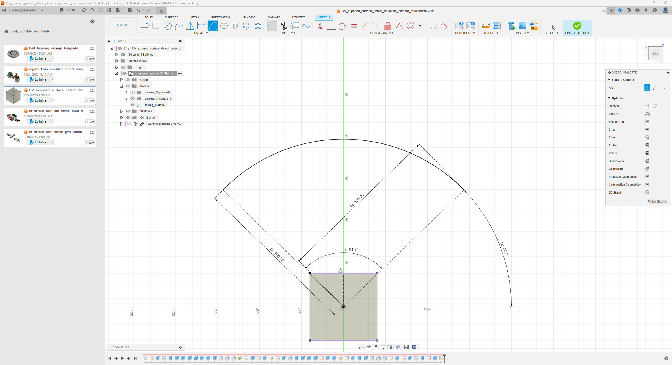Screen dimensions: 672x365
Task: Click the green FINISH SKETCH checkmark
Action: 577,26
